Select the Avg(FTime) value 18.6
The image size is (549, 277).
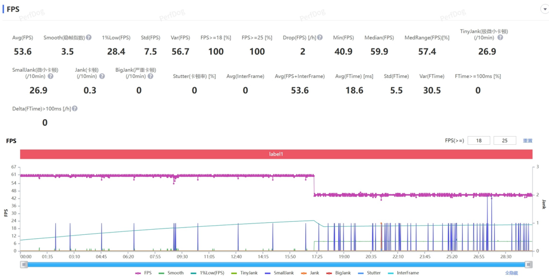tap(354, 91)
